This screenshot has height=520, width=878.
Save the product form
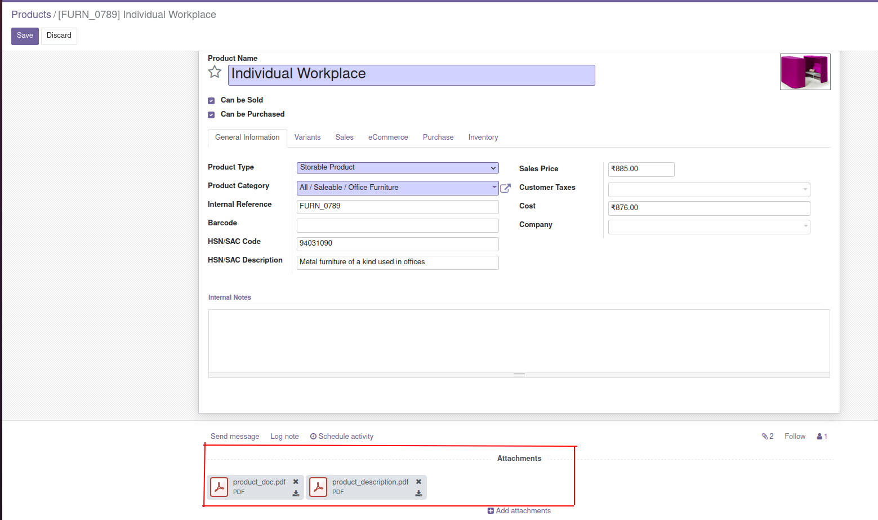click(25, 35)
